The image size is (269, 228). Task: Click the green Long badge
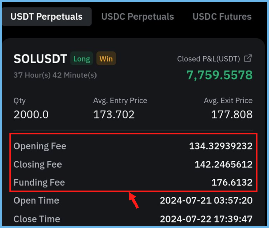tap(82, 58)
